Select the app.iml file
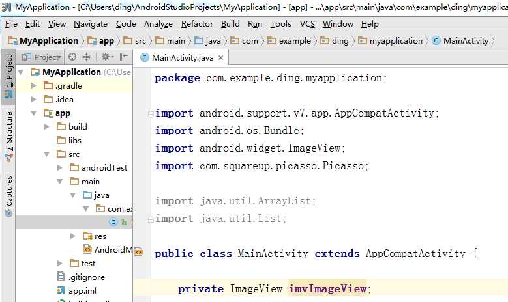The width and height of the screenshot is (508, 302). point(77,291)
